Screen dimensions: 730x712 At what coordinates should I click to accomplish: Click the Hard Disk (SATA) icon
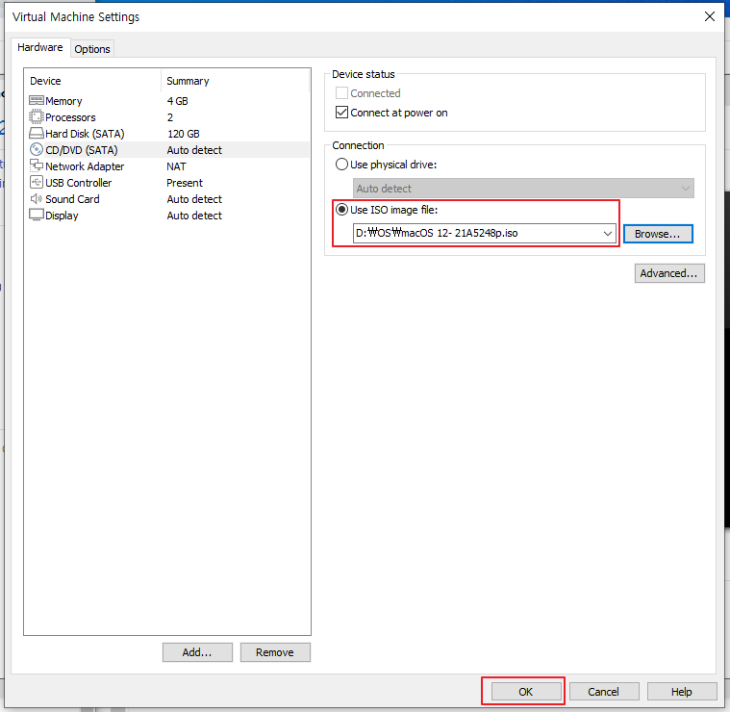click(37, 134)
